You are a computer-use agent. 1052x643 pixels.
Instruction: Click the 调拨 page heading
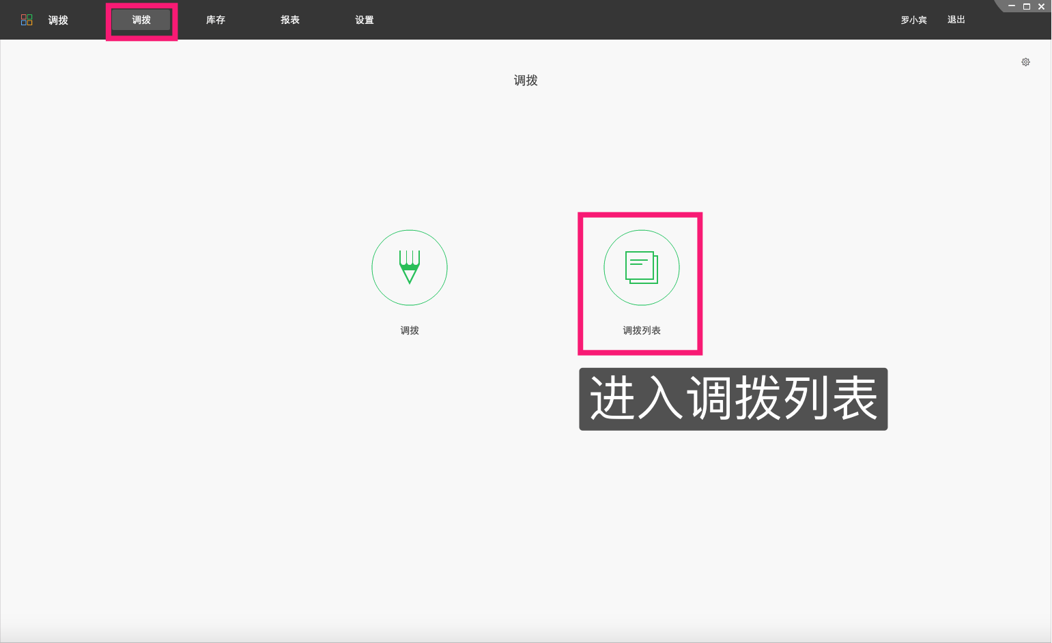[x=526, y=81]
